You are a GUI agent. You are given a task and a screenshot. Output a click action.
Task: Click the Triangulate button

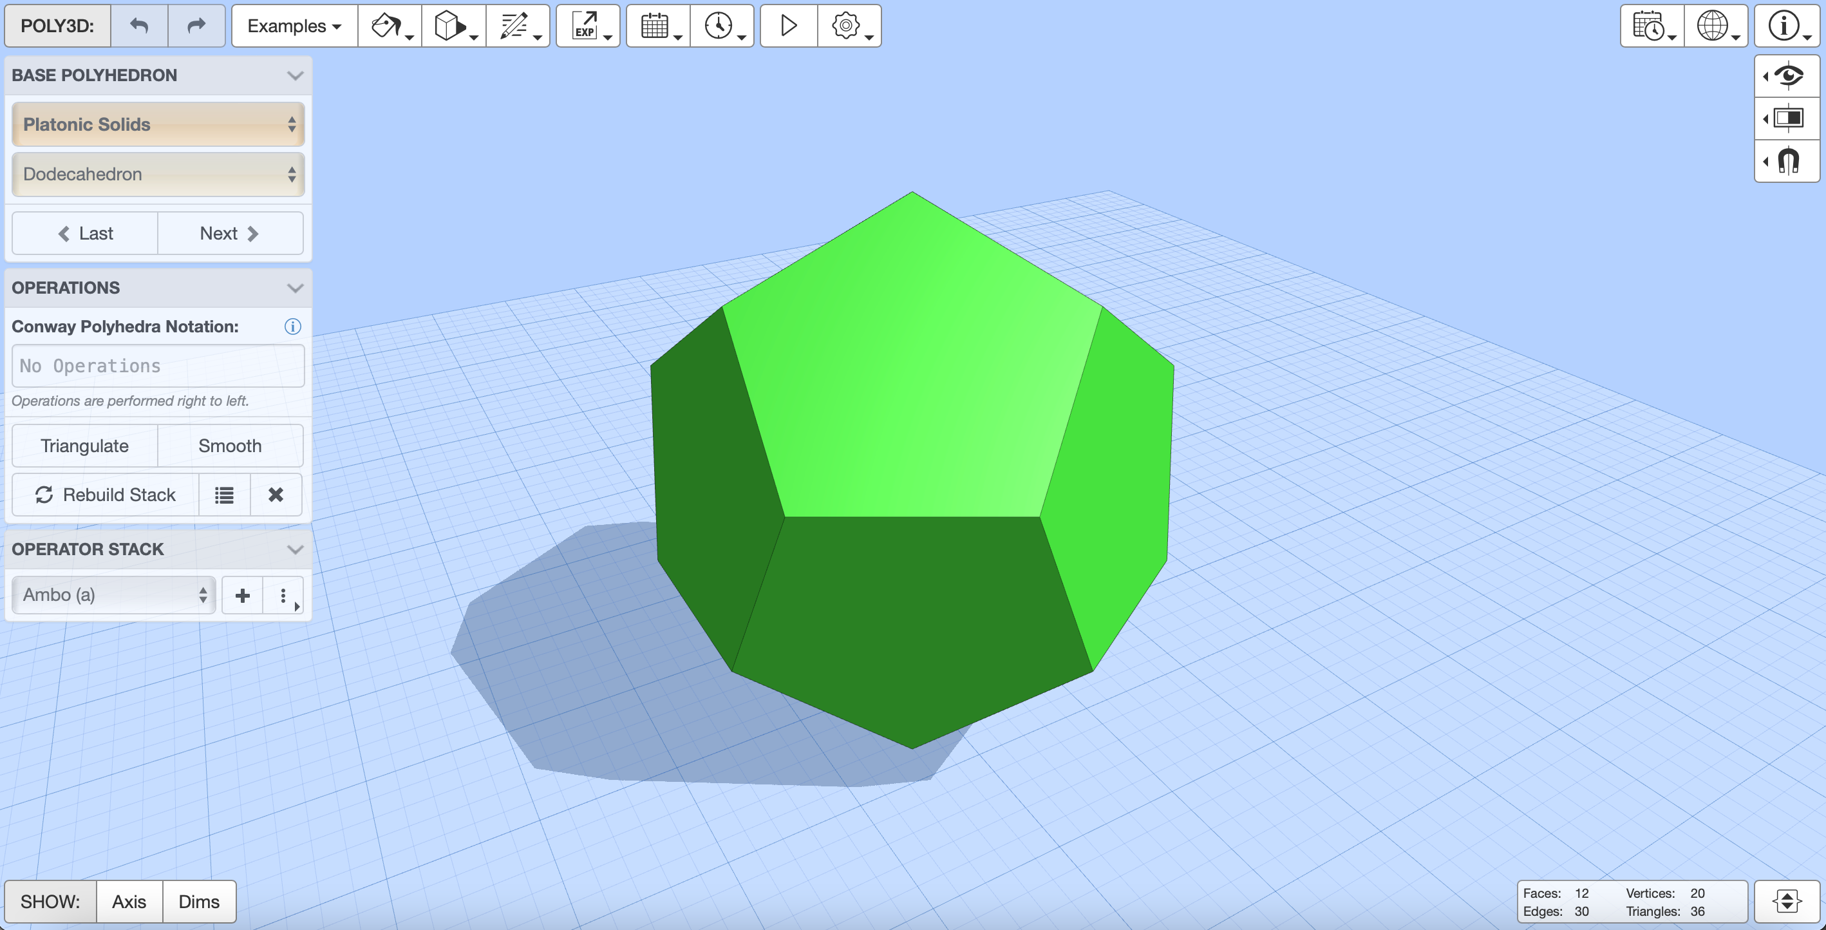[x=84, y=446]
